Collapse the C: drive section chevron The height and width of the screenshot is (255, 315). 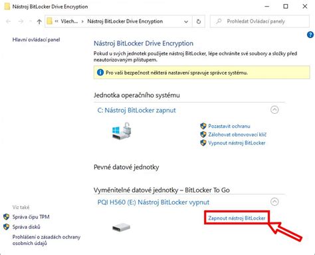(x=274, y=110)
